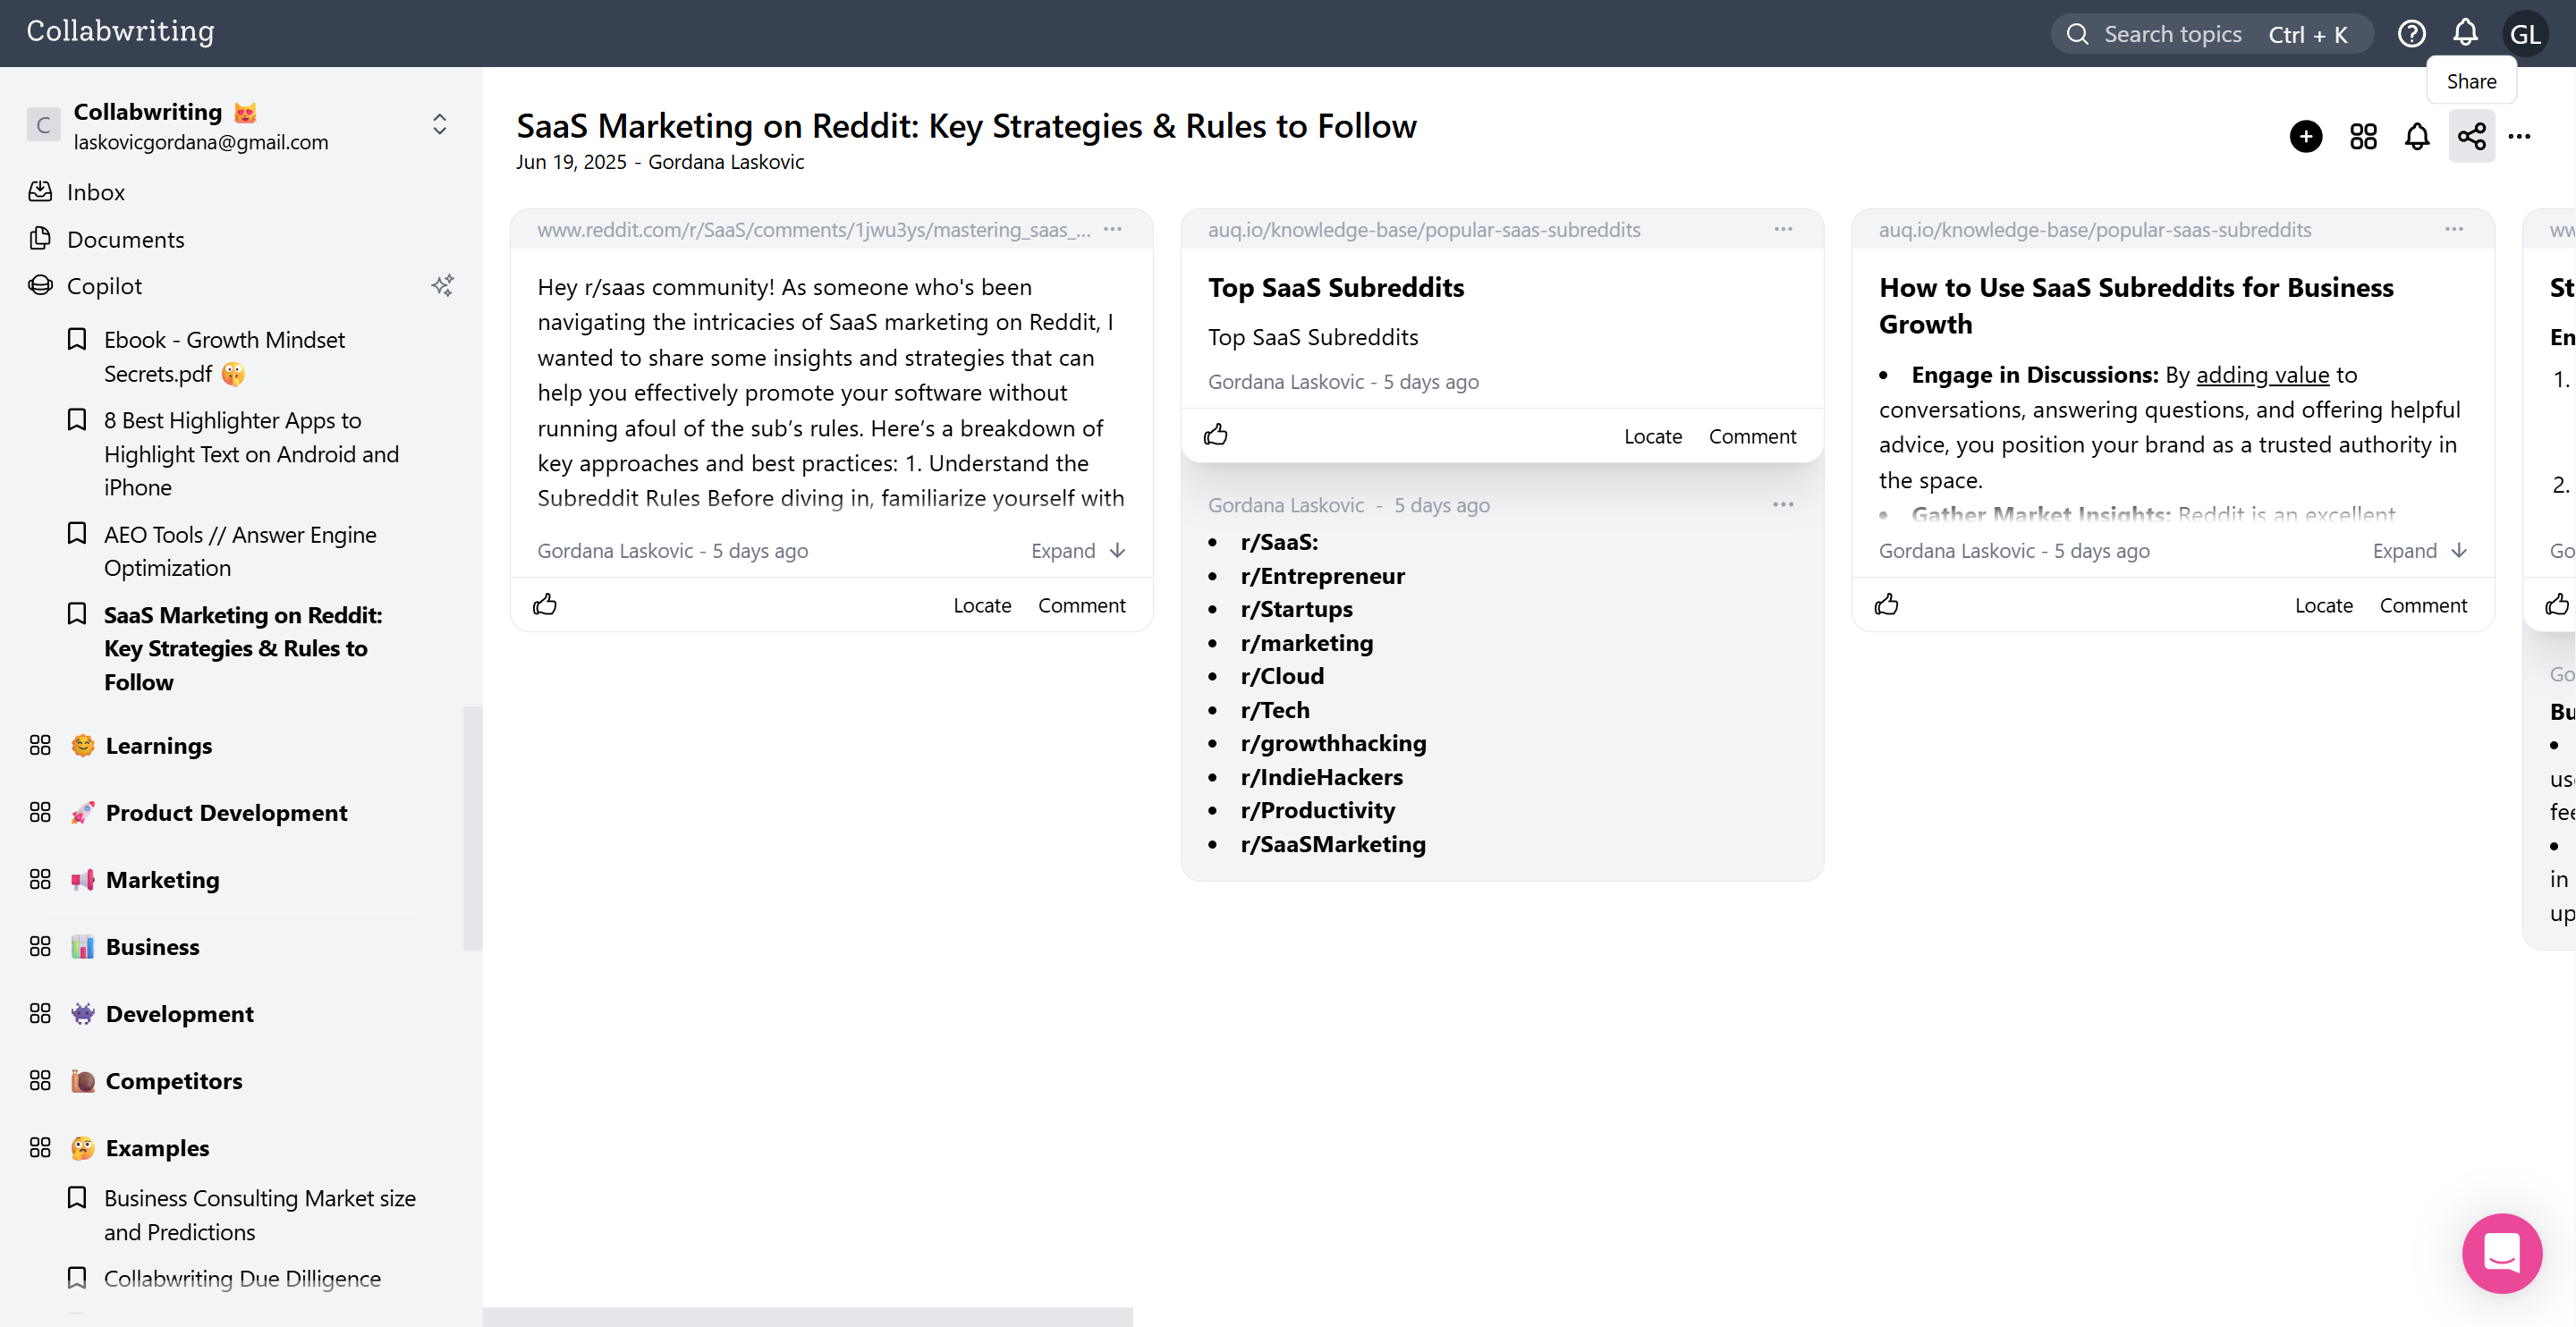2576x1327 pixels.
Task: Open Collabwriting Due Dilligence topic
Action: pos(242,1278)
